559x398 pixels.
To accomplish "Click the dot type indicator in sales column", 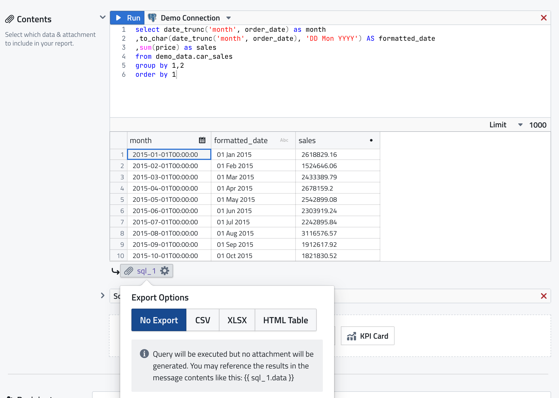I will [371, 140].
